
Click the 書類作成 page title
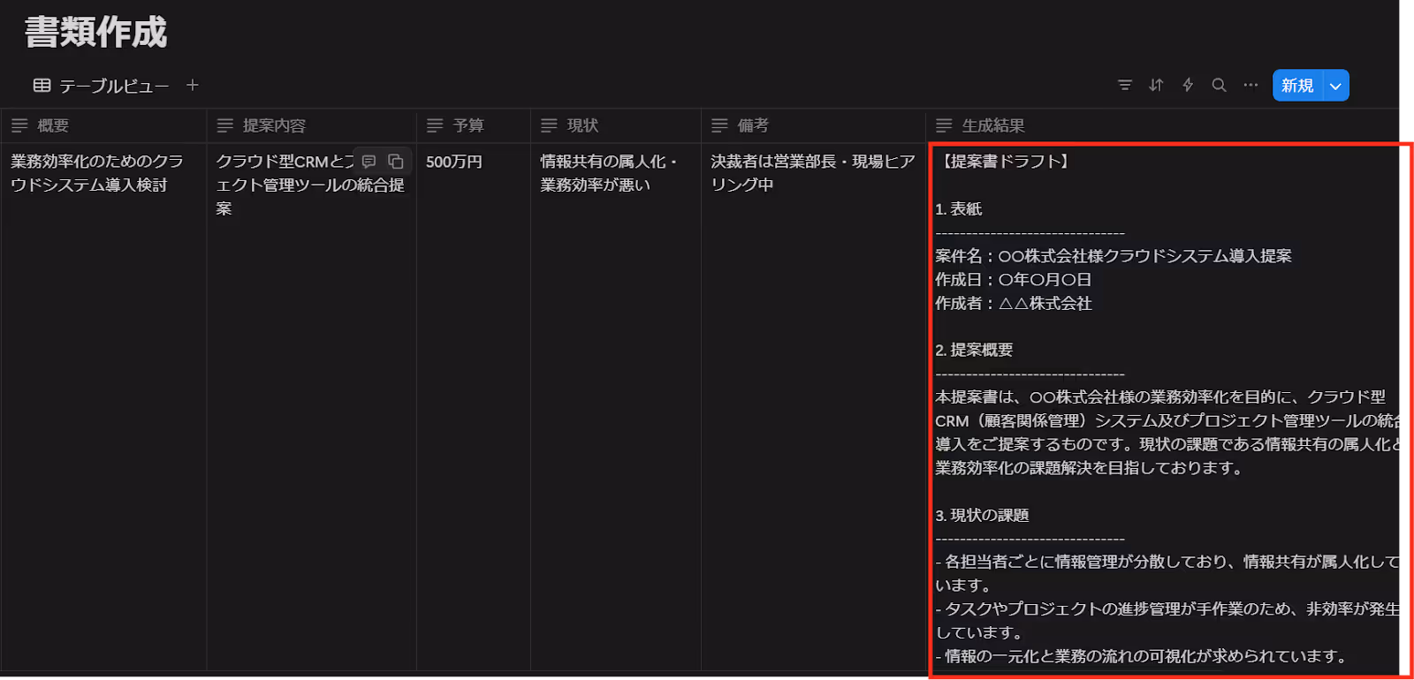pos(95,33)
